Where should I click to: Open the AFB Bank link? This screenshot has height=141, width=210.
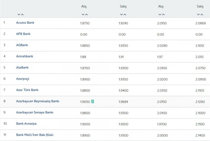click(23, 34)
